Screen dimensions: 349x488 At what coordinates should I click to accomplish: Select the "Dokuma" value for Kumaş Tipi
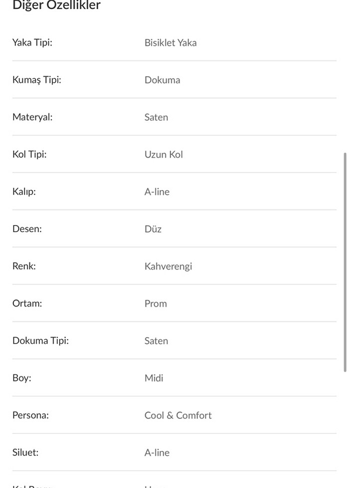pyautogui.click(x=162, y=80)
